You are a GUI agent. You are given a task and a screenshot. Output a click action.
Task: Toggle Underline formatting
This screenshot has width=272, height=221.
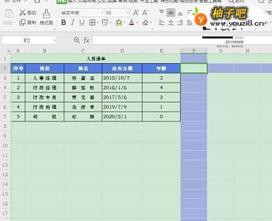82,23
